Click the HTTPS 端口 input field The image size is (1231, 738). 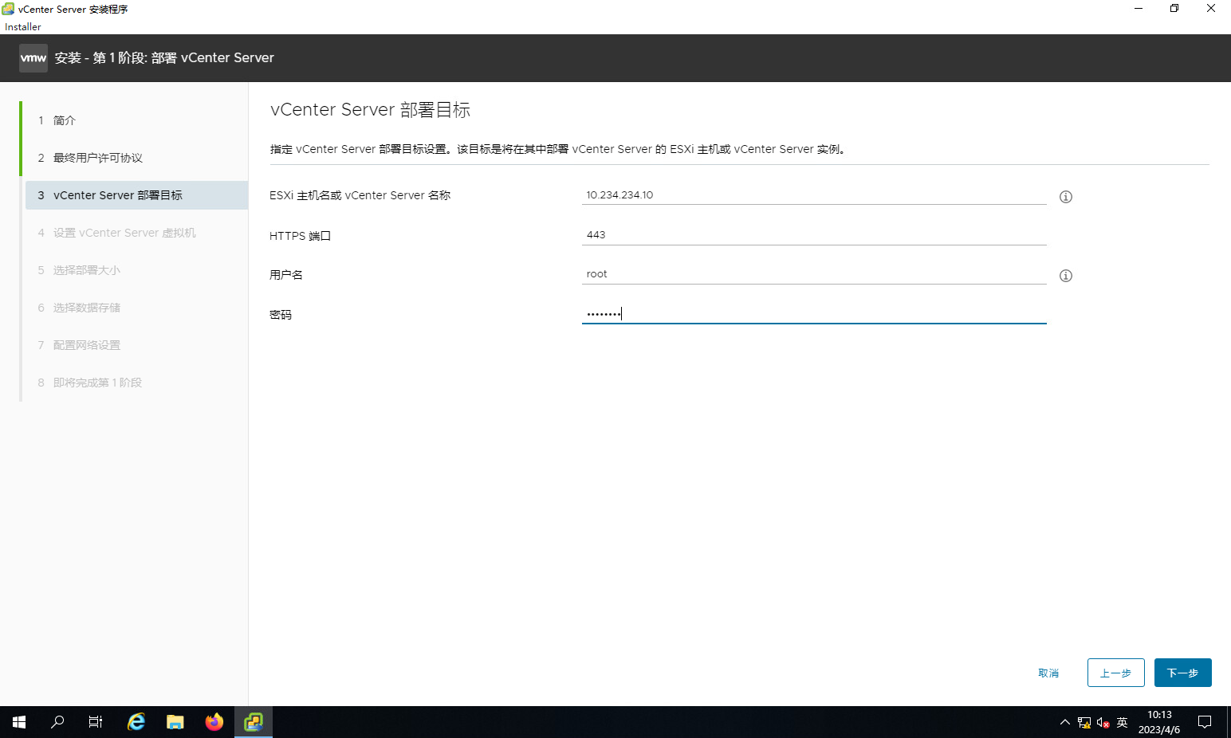pyautogui.click(x=813, y=235)
